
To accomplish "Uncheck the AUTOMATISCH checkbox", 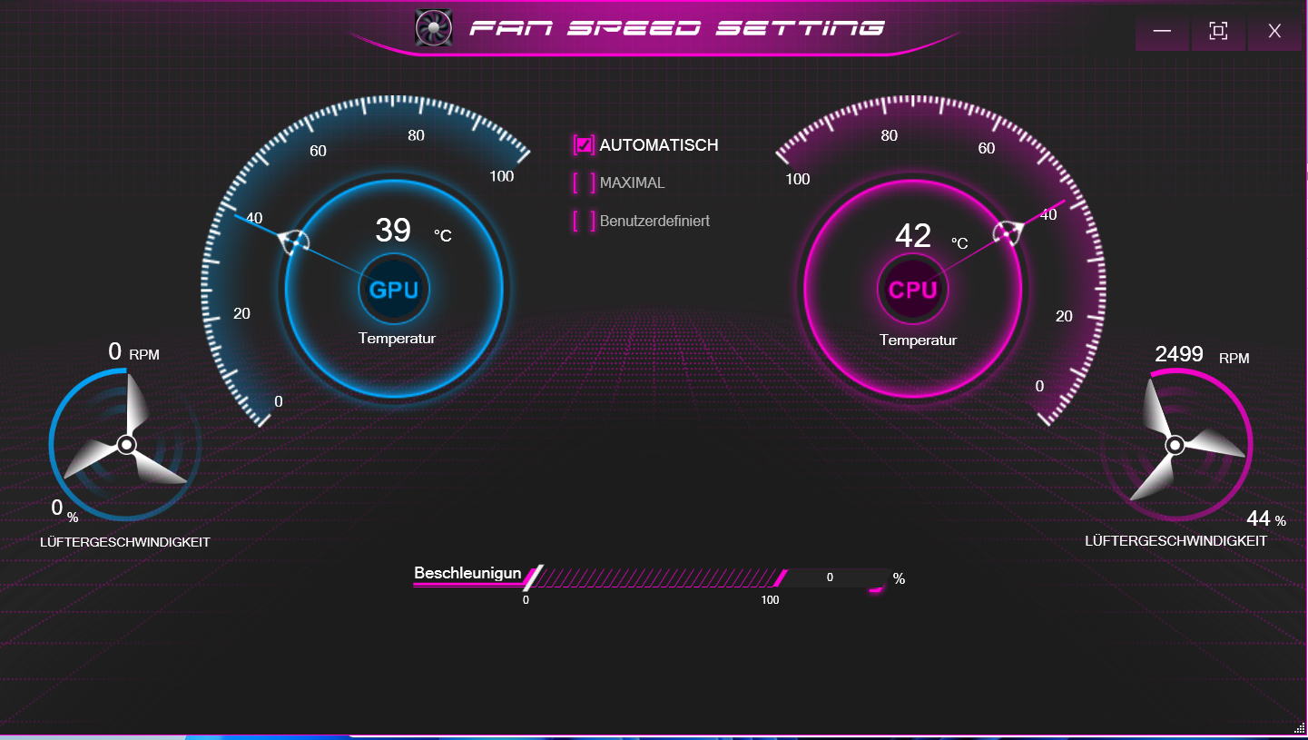I will pos(584,145).
